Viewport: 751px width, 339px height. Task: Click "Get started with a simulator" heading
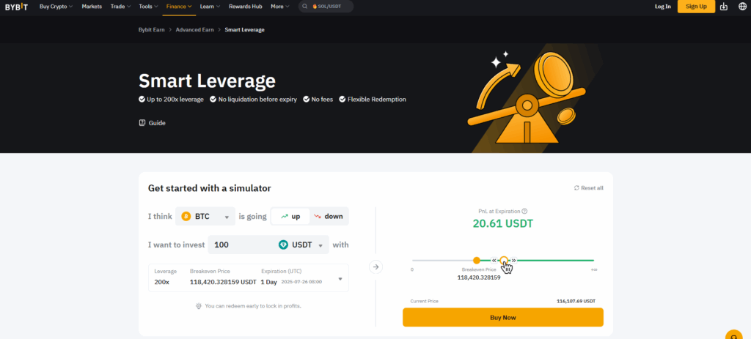click(x=210, y=188)
